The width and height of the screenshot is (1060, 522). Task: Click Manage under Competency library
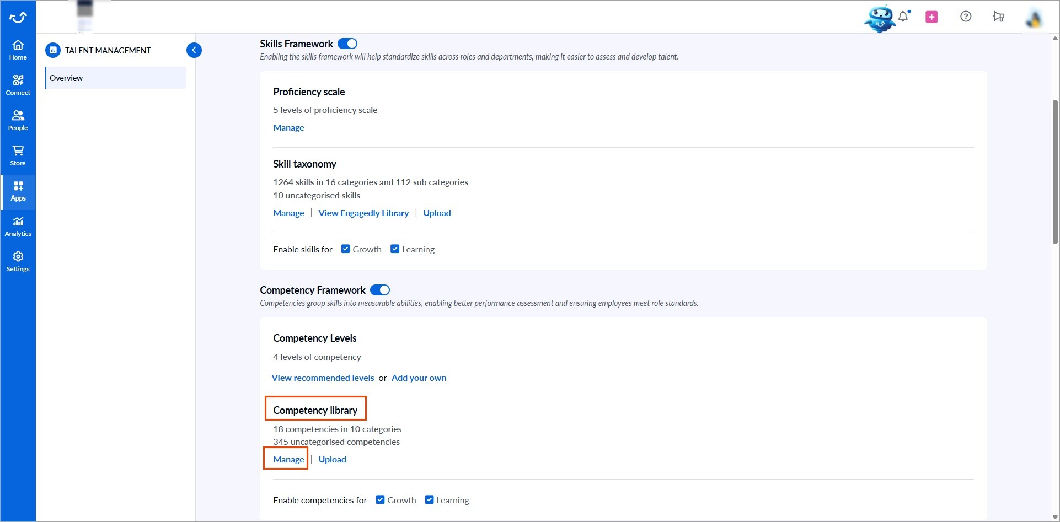tap(288, 459)
